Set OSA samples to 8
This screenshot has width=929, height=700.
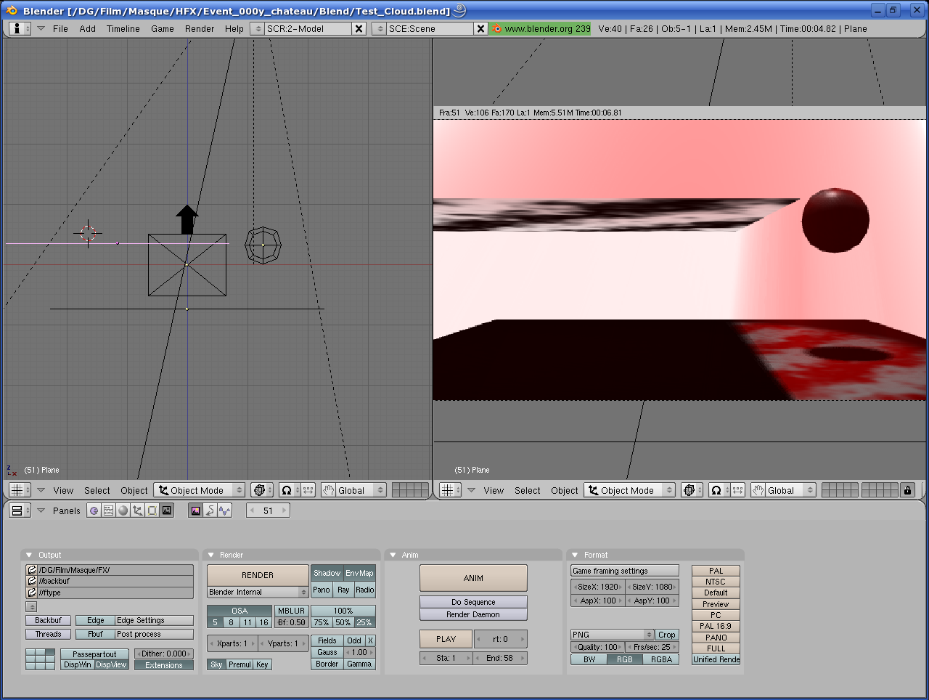232,622
